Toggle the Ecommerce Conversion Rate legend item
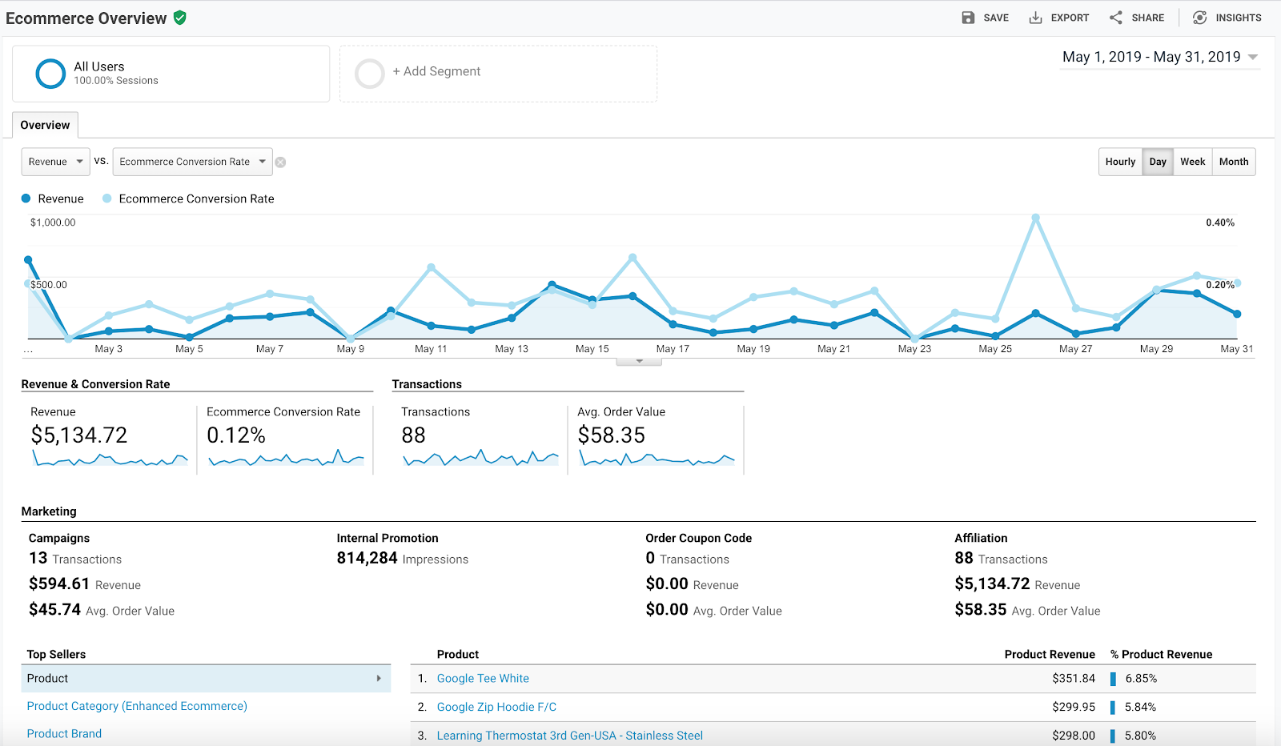This screenshot has width=1281, height=746. coord(188,199)
